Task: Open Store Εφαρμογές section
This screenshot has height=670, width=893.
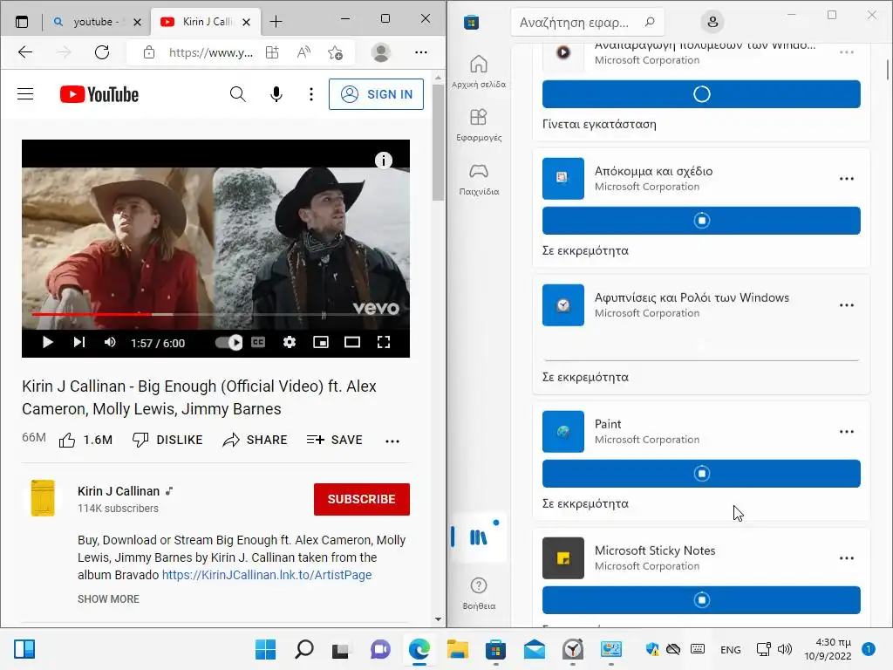Action: click(479, 125)
